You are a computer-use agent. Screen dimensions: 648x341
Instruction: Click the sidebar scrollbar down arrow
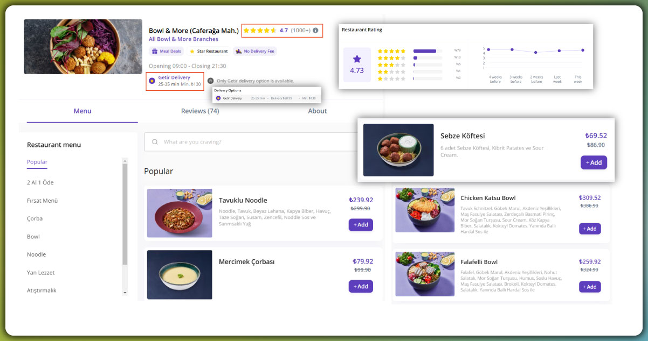[125, 293]
